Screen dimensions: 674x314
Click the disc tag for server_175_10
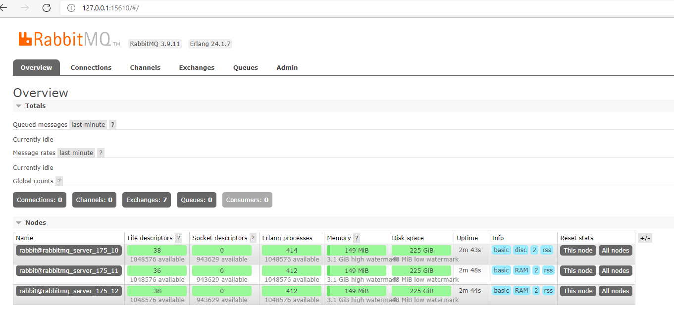521,250
